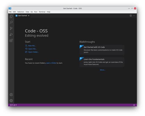This screenshot has height=116, width=145.
Task: Open the editor More Actions ellipsis
Action: pos(134,16)
